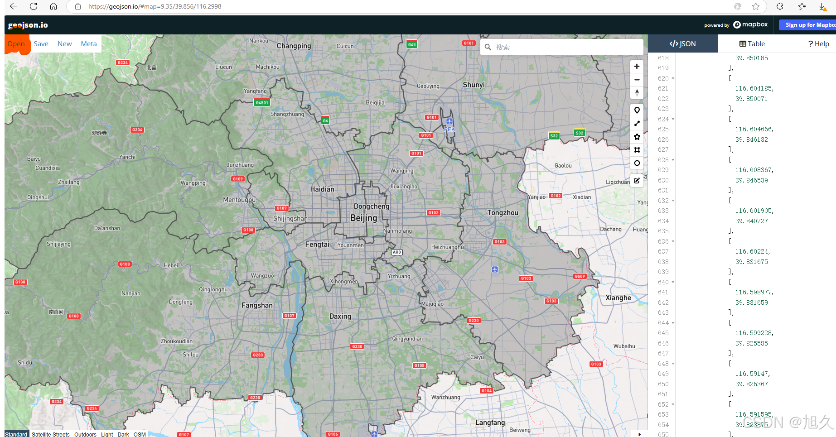
Task: Click the value 116.604185 in JSON
Action: [754, 88]
